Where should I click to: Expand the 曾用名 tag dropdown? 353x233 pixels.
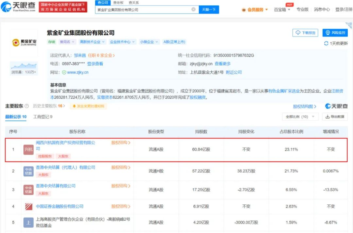pyautogui.click(x=67, y=42)
